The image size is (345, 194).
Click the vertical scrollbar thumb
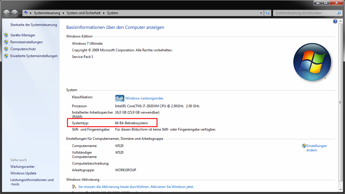[x=341, y=102]
